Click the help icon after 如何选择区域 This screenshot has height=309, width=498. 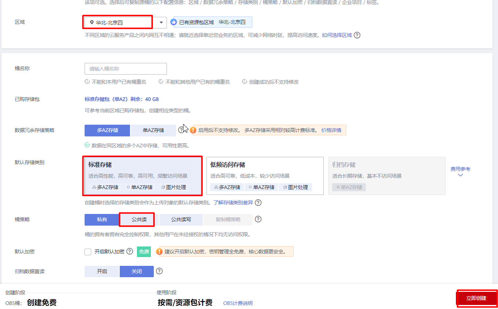pyautogui.click(x=357, y=35)
